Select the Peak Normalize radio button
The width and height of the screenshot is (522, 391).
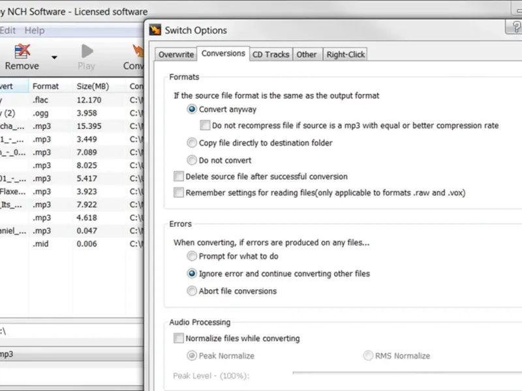[x=192, y=355]
